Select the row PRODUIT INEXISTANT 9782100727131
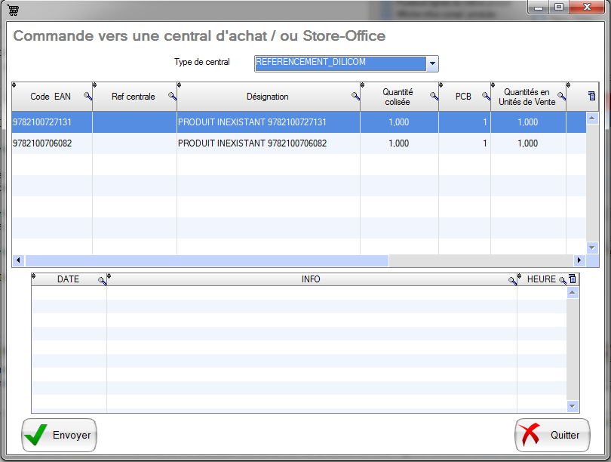 [252, 122]
